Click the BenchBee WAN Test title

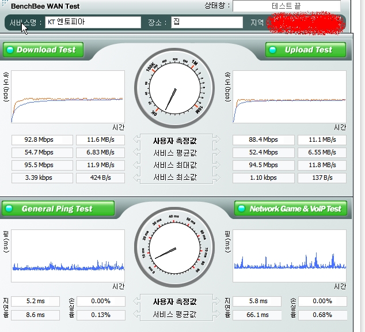(45, 6)
